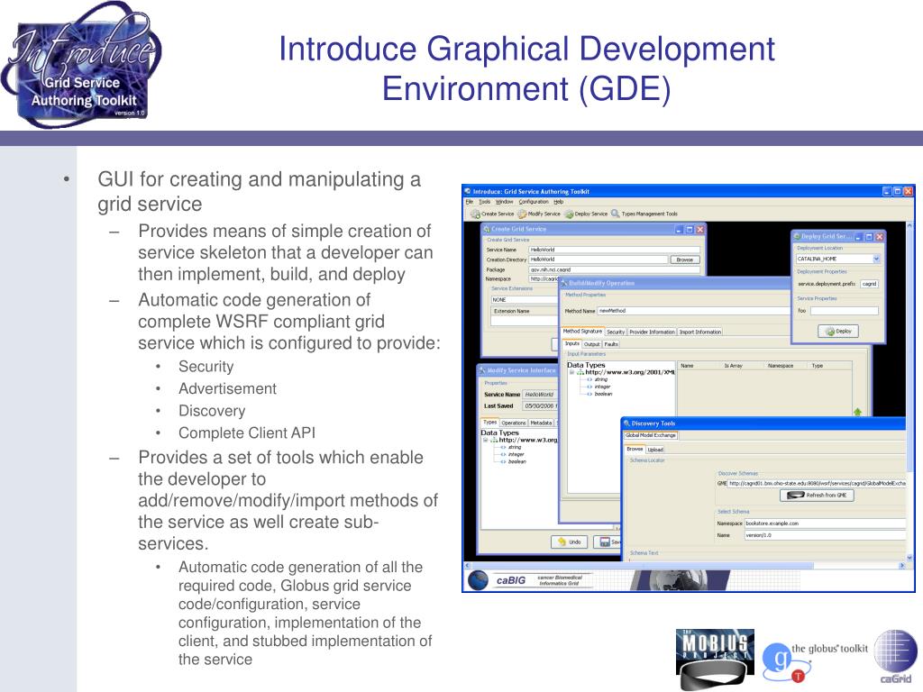923x692 pixels.
Task: Click the Globus Toolkit logo on the slide
Action: coord(815,661)
